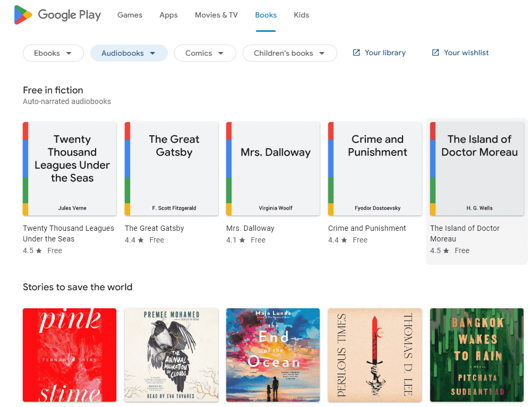Go to the Apps tab
The width and height of the screenshot is (530, 407).
[168, 15]
